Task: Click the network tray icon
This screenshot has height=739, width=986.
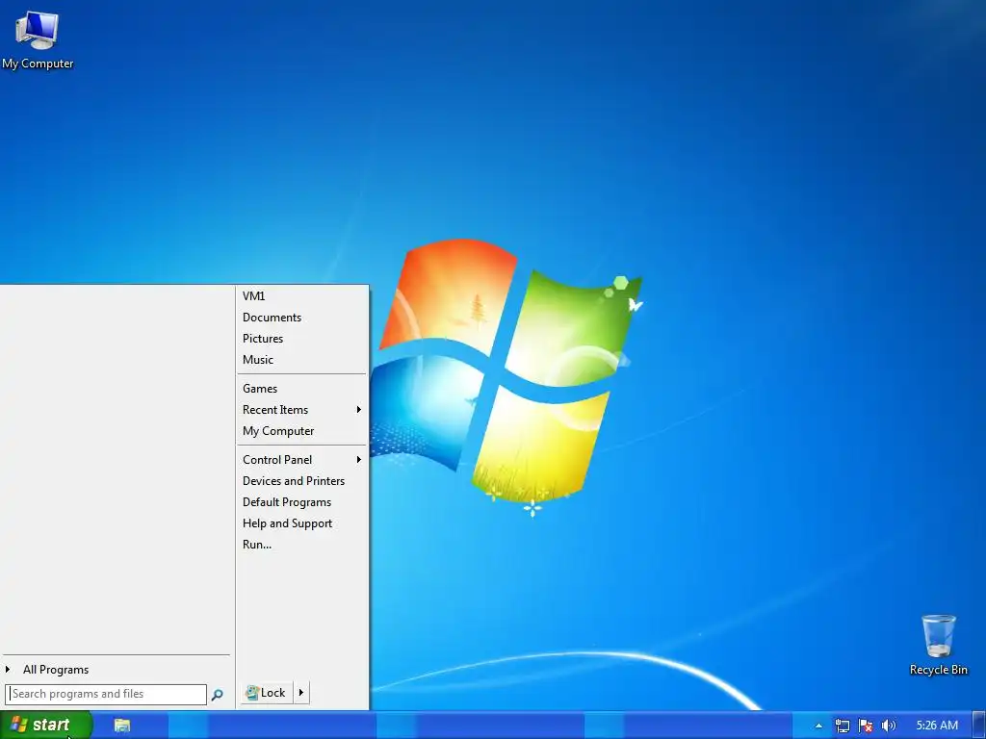Action: pyautogui.click(x=842, y=726)
